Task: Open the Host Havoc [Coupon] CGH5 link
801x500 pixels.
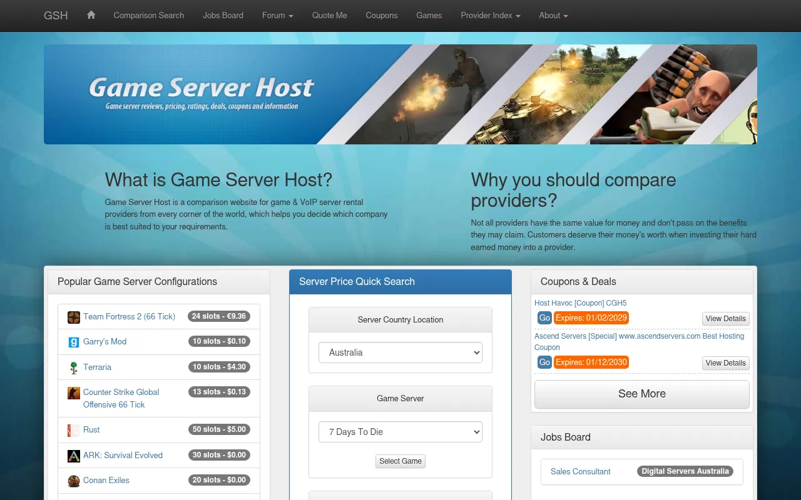Action: click(581, 303)
